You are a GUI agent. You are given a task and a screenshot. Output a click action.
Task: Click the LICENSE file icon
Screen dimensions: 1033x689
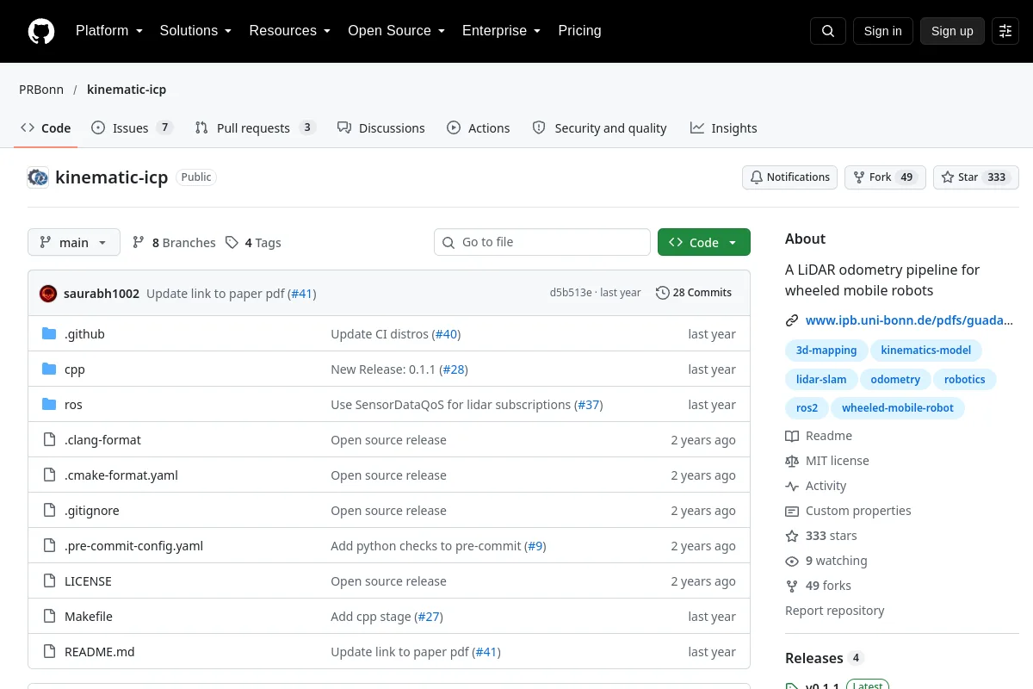click(49, 581)
